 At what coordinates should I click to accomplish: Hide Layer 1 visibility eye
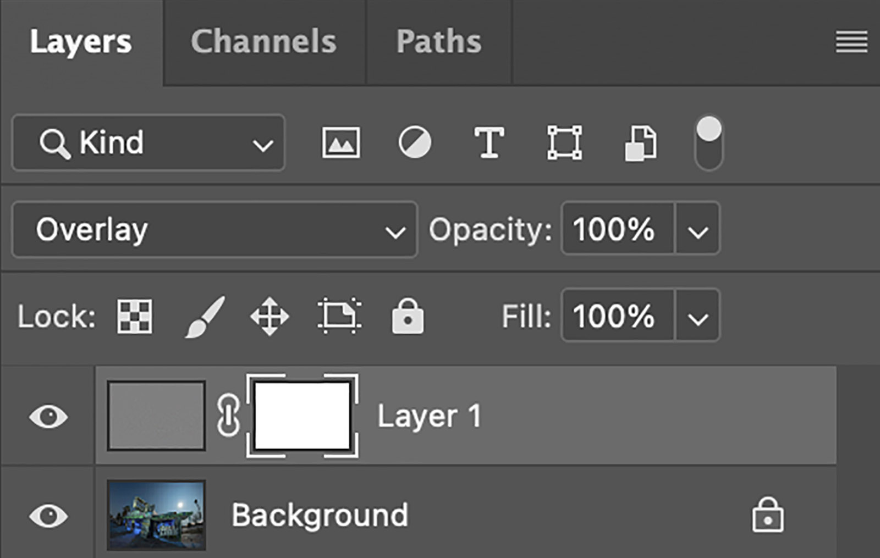click(x=48, y=416)
